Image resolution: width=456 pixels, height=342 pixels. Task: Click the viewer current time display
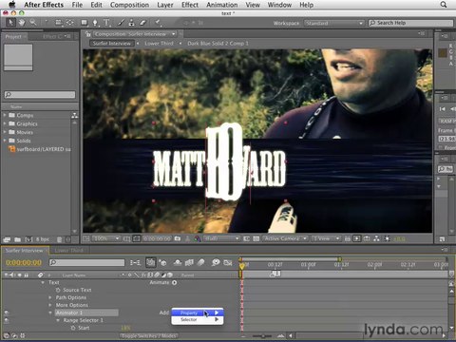point(157,238)
